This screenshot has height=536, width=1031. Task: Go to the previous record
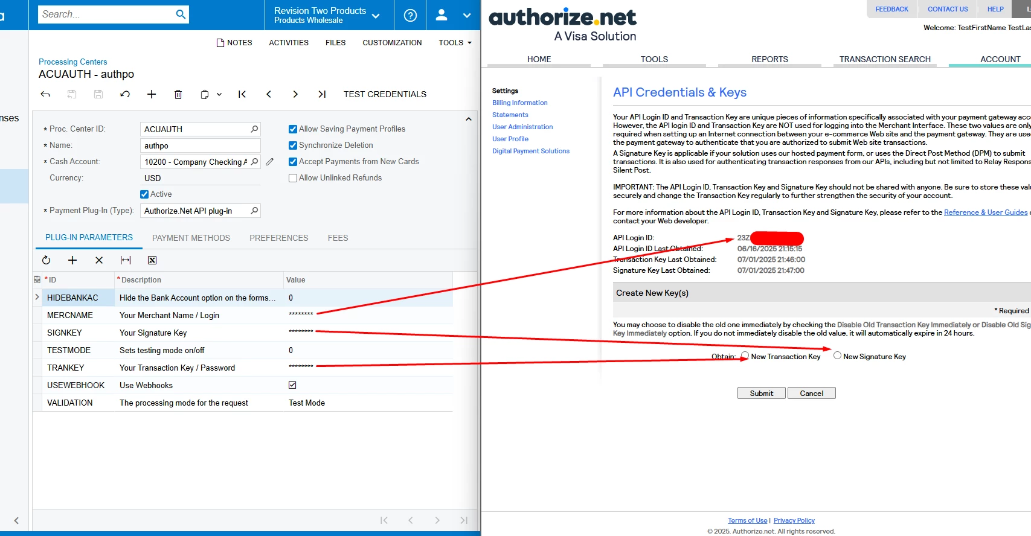269,94
